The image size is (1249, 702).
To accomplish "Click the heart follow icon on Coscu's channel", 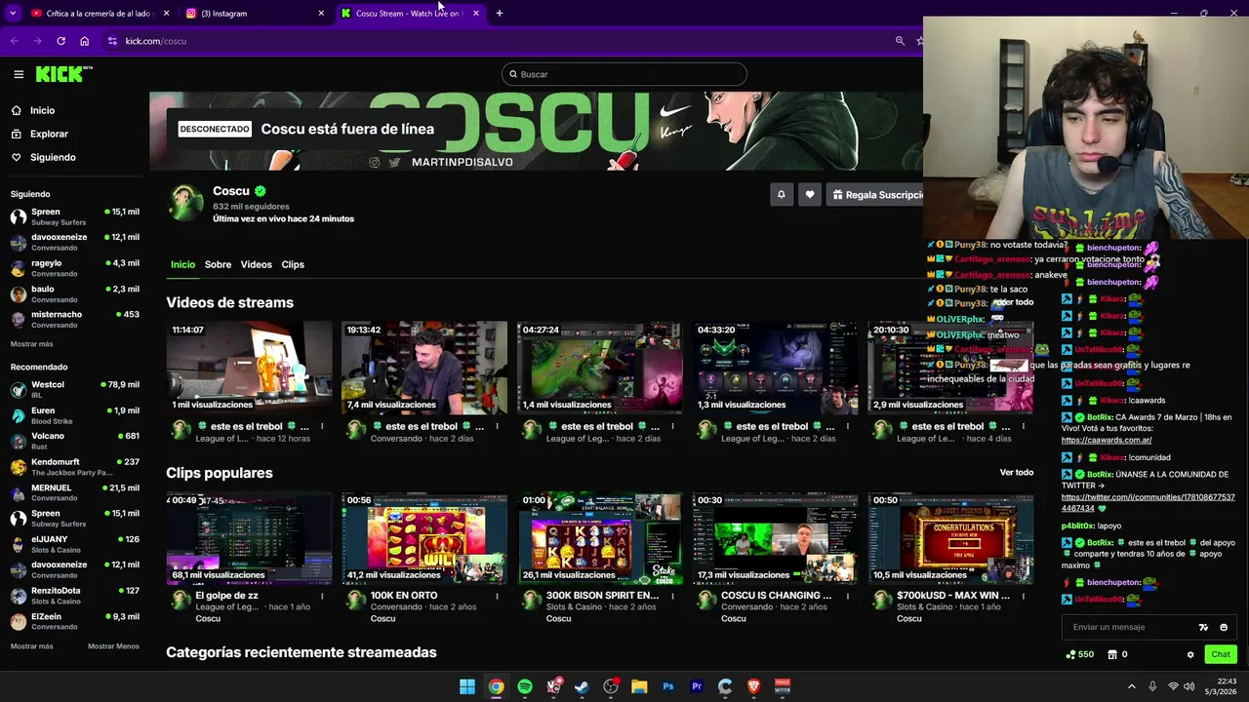I will coord(809,195).
